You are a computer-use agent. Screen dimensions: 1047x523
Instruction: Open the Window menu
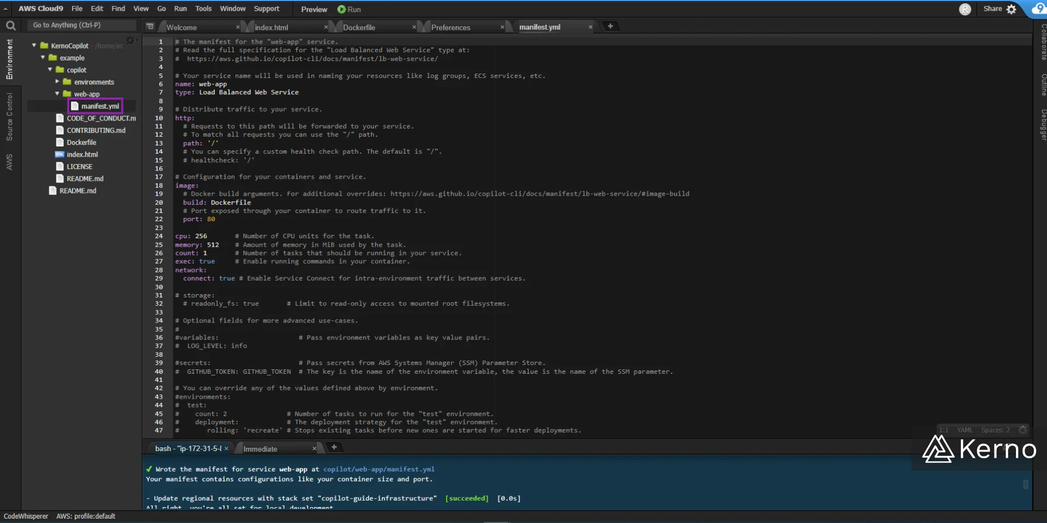coord(233,9)
